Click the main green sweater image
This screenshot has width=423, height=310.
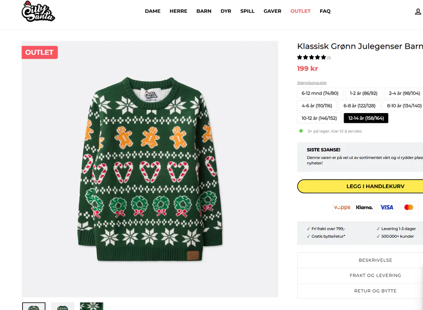(149, 169)
